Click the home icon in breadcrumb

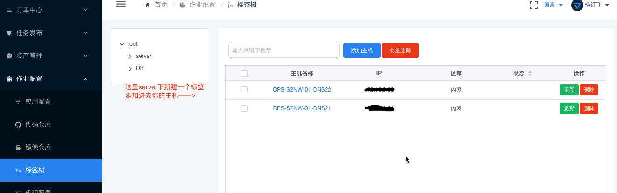(x=148, y=5)
